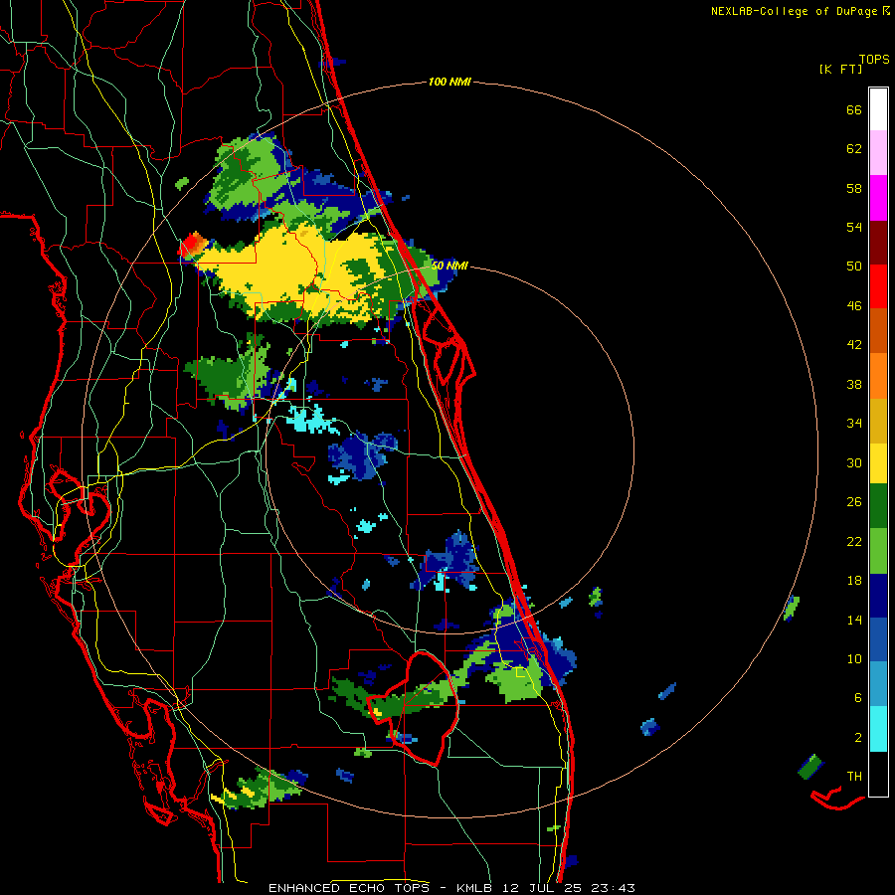Click the legend value 14
Viewport: 895px width, 895px height.
[x=854, y=620]
